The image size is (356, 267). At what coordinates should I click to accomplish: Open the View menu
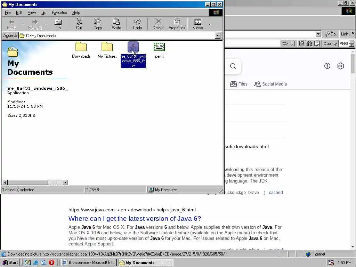coord(32,13)
